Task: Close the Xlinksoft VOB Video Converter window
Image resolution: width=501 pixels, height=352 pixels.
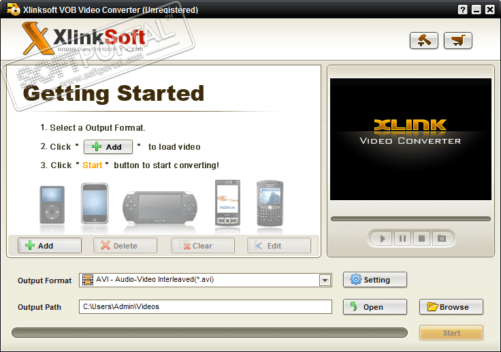Action: pyautogui.click(x=490, y=10)
